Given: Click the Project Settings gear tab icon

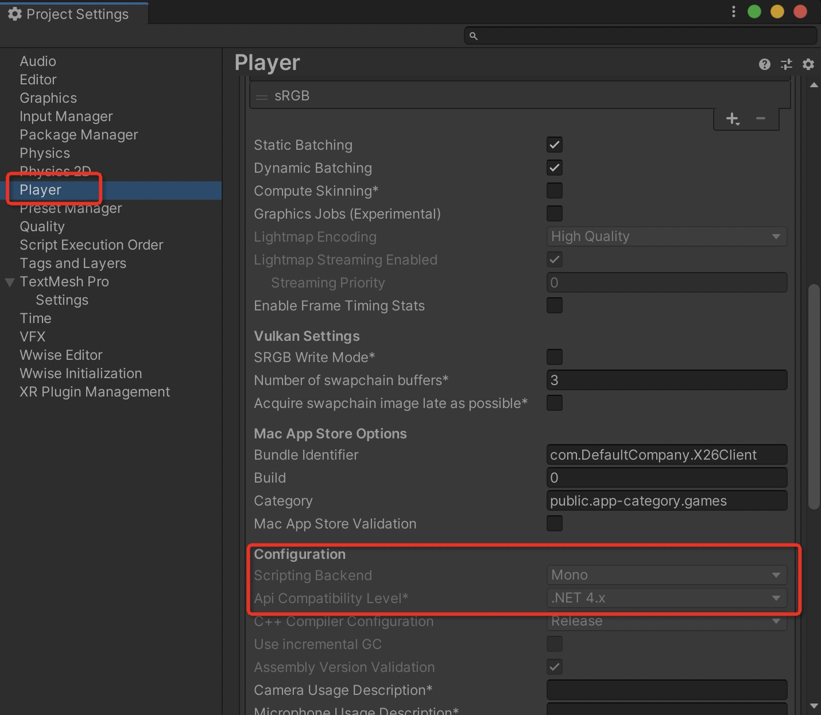Looking at the screenshot, I should coord(15,14).
